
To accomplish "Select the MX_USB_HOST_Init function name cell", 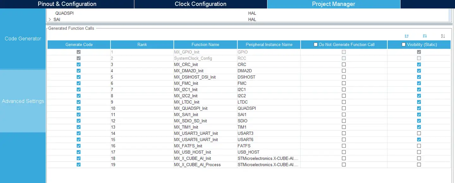I will coord(205,152).
